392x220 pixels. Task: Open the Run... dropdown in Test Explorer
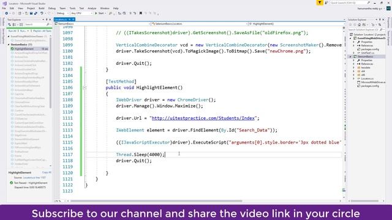click(x=24, y=31)
